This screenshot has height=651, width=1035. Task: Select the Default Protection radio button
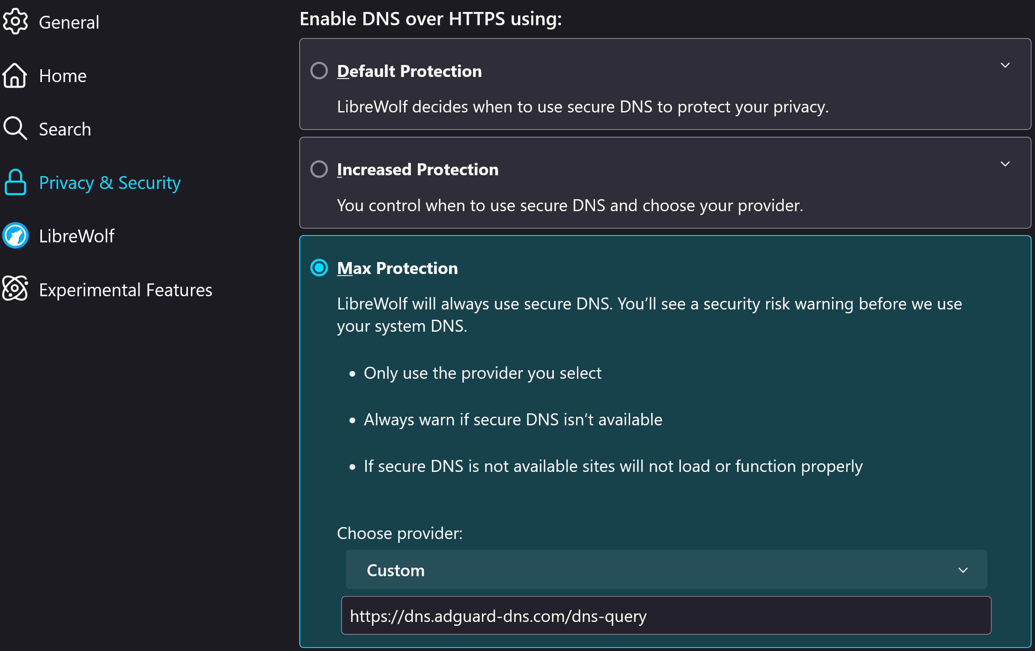coord(319,71)
